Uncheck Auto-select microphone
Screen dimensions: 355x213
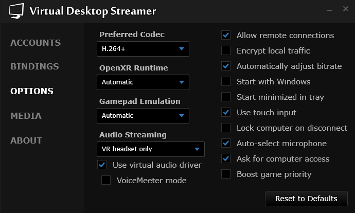226,143
